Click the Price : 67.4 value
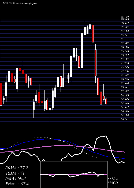The width and height of the screenshot is (134, 188). (17, 184)
